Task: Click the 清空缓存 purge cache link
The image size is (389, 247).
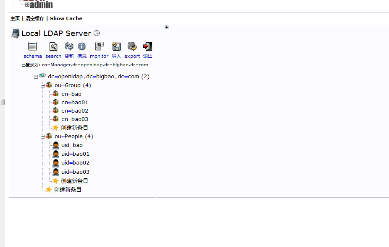Action: [x=35, y=18]
